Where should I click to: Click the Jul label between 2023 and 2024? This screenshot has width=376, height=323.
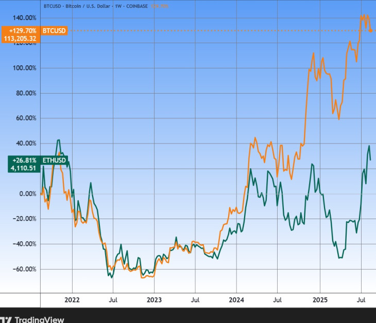[195, 300]
